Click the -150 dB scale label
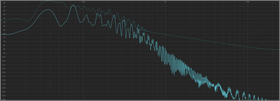 [x=4, y=88]
